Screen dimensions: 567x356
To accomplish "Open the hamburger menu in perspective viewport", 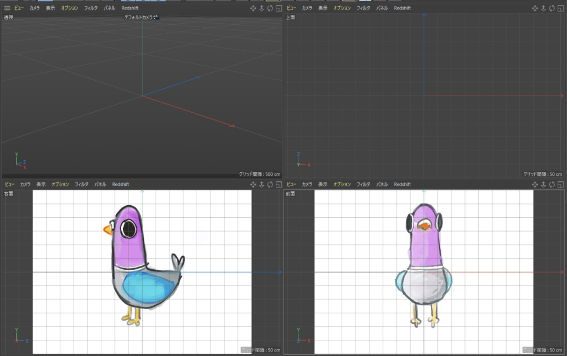I will pos(7,8).
